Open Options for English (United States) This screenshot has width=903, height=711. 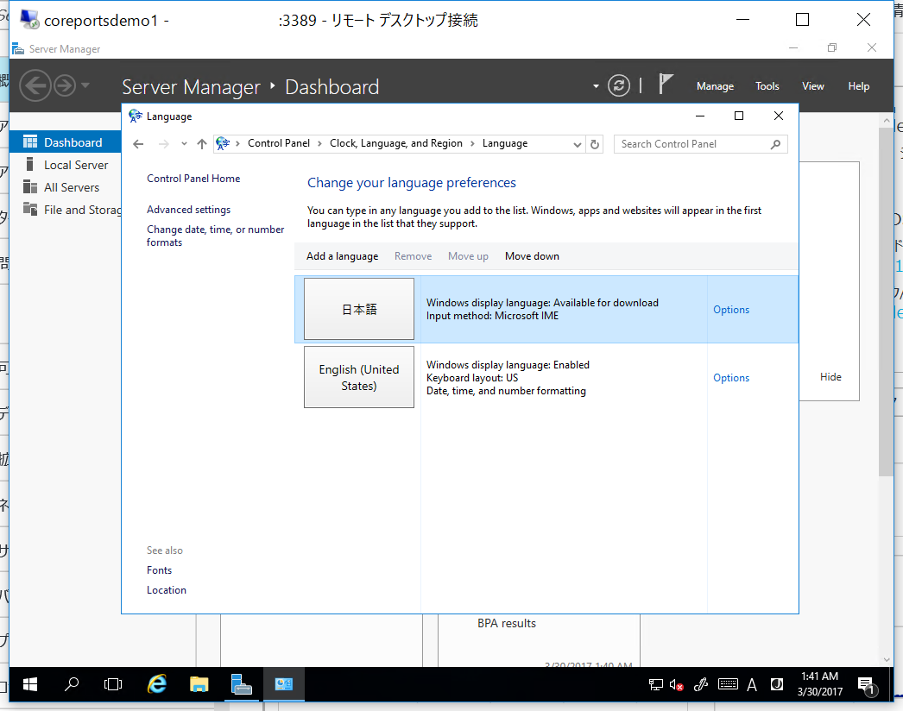[x=731, y=378]
